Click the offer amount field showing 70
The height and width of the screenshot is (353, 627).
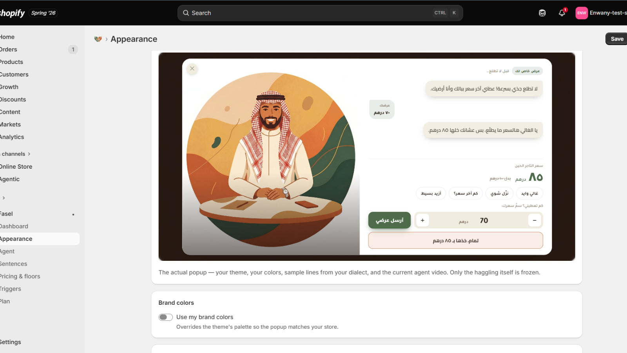click(x=478, y=220)
